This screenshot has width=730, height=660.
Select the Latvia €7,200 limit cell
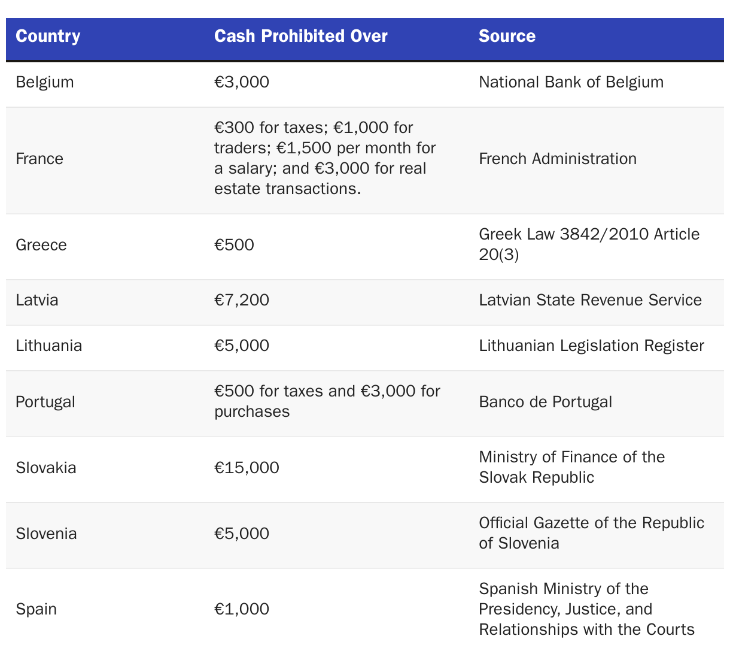click(242, 300)
